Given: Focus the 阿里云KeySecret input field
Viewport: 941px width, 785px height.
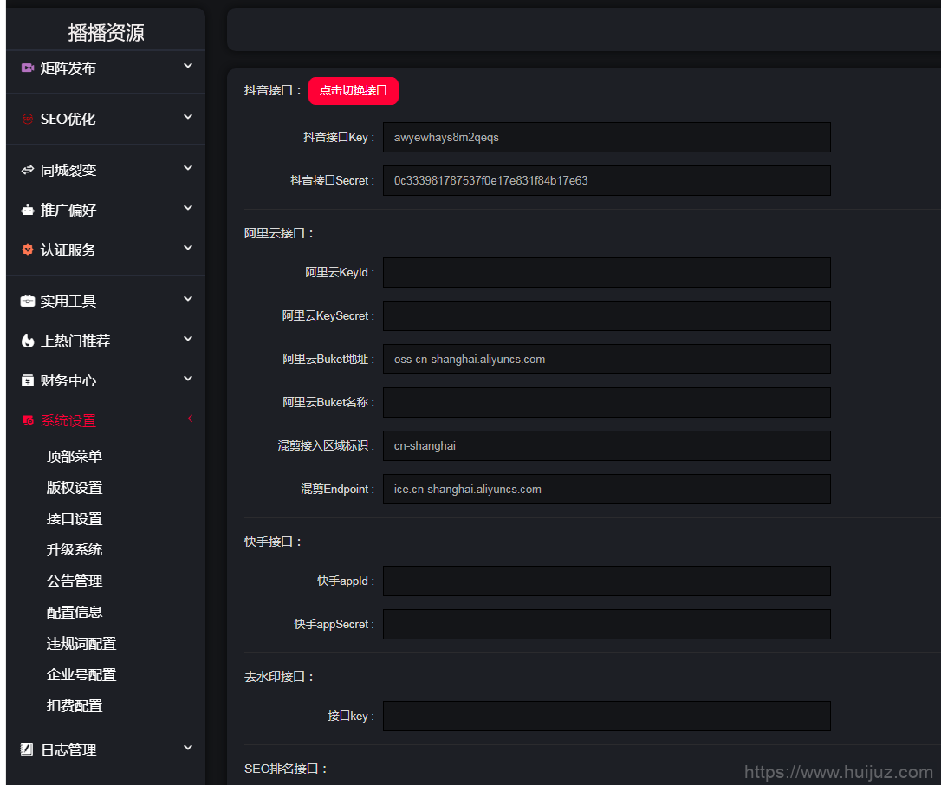Looking at the screenshot, I should pyautogui.click(x=607, y=315).
